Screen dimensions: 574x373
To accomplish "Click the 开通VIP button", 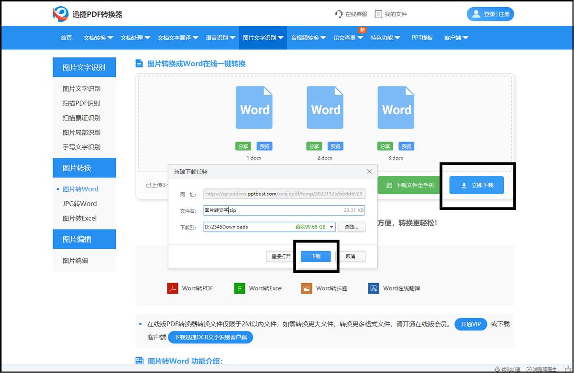I will coord(471,324).
